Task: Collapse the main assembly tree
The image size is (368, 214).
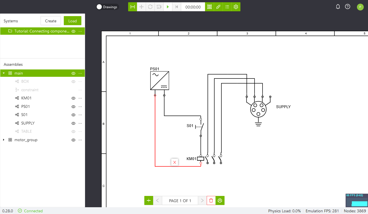Action: click(x=4, y=73)
